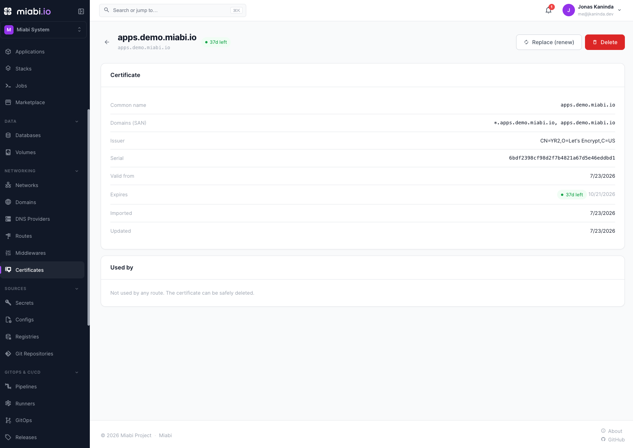The width and height of the screenshot is (633, 448).
Task: Click the header 37d left badge
Action: click(x=216, y=42)
